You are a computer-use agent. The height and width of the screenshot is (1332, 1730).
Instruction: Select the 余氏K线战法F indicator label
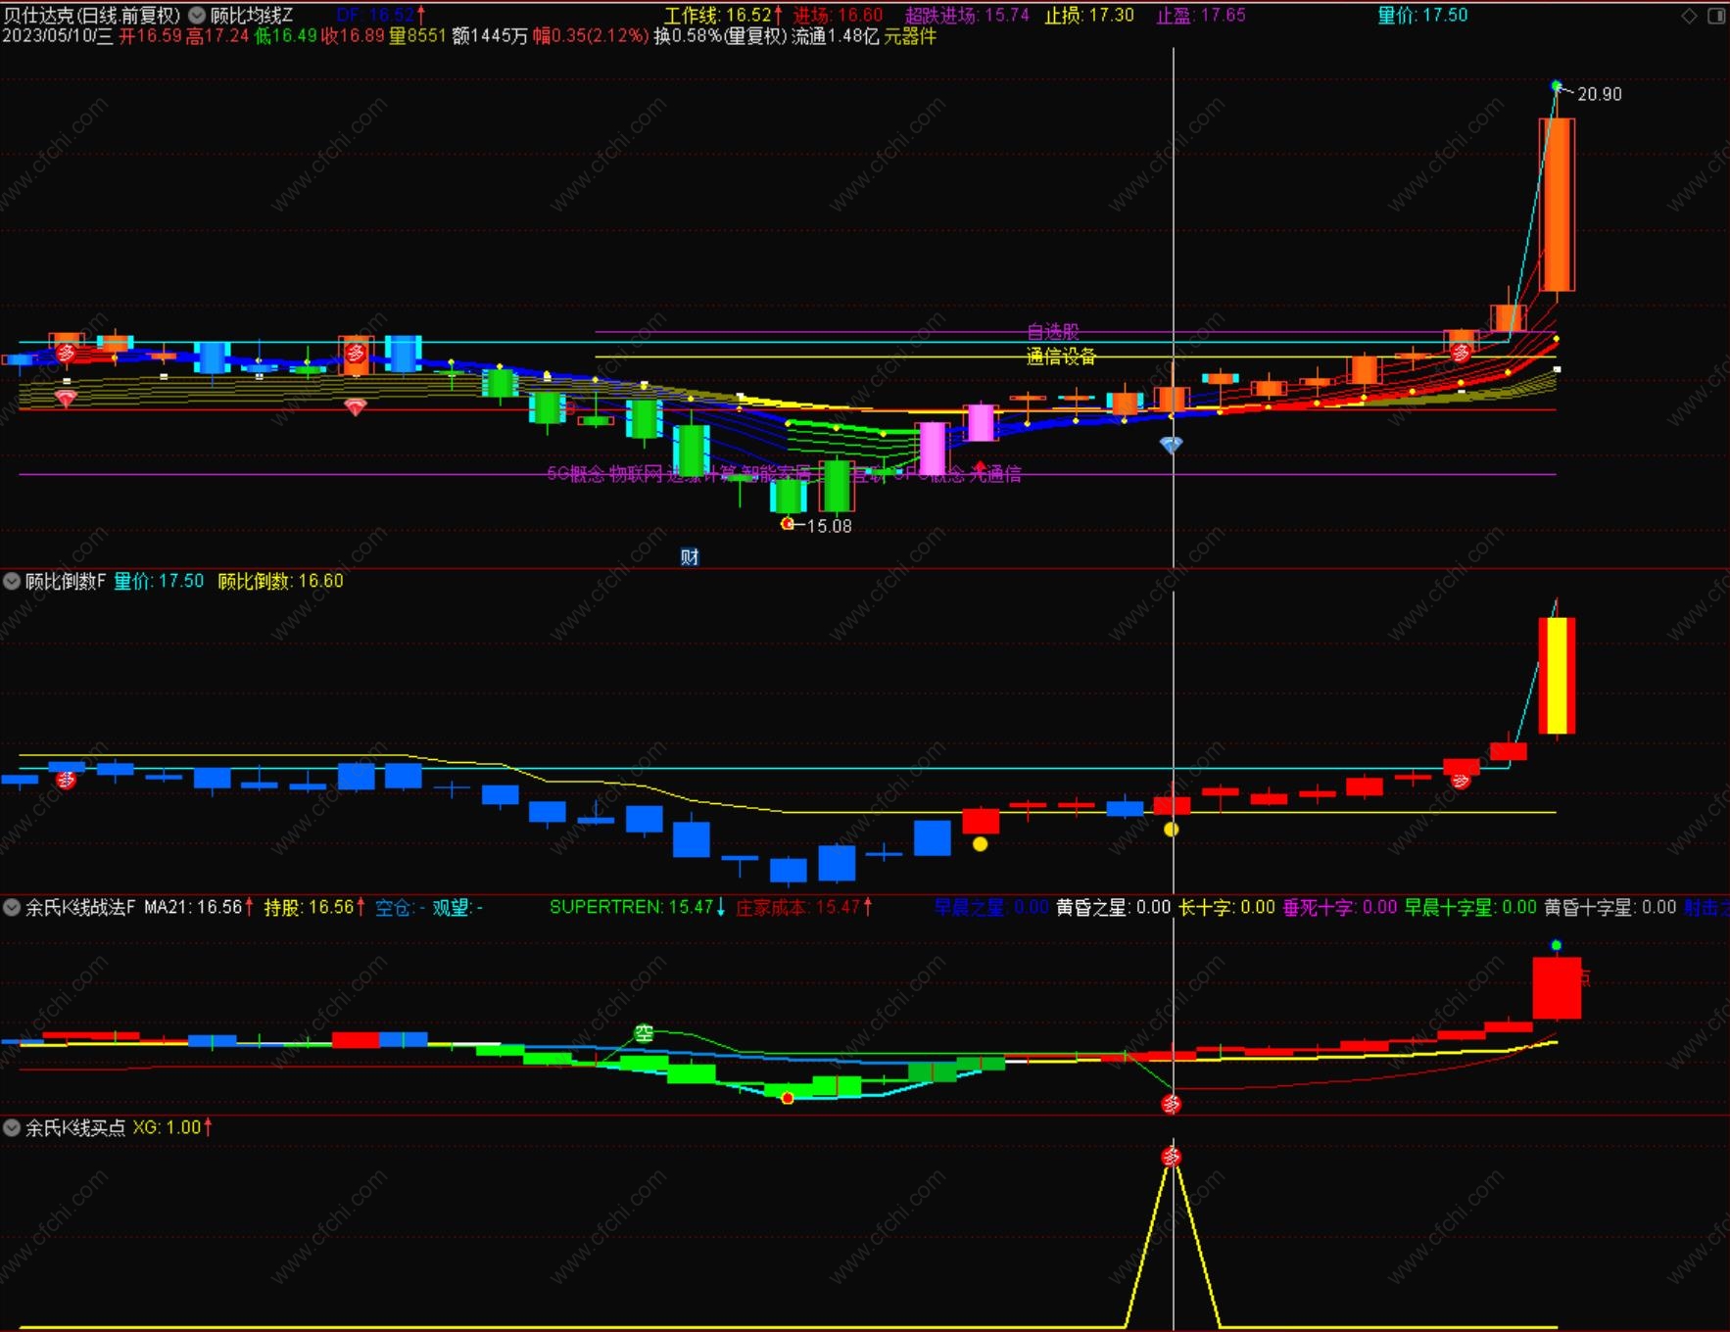tap(80, 907)
